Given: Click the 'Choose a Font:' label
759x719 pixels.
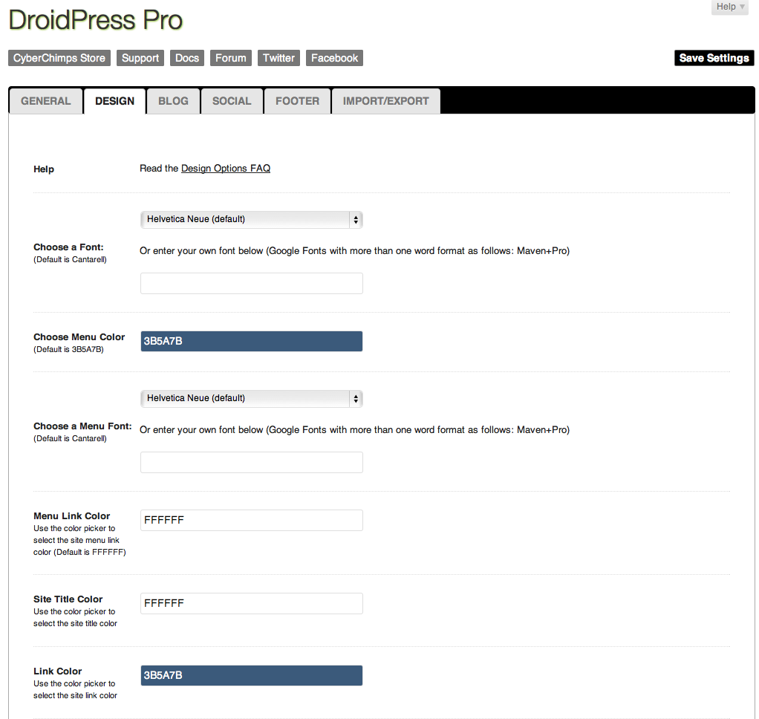Looking at the screenshot, I should coord(68,247).
